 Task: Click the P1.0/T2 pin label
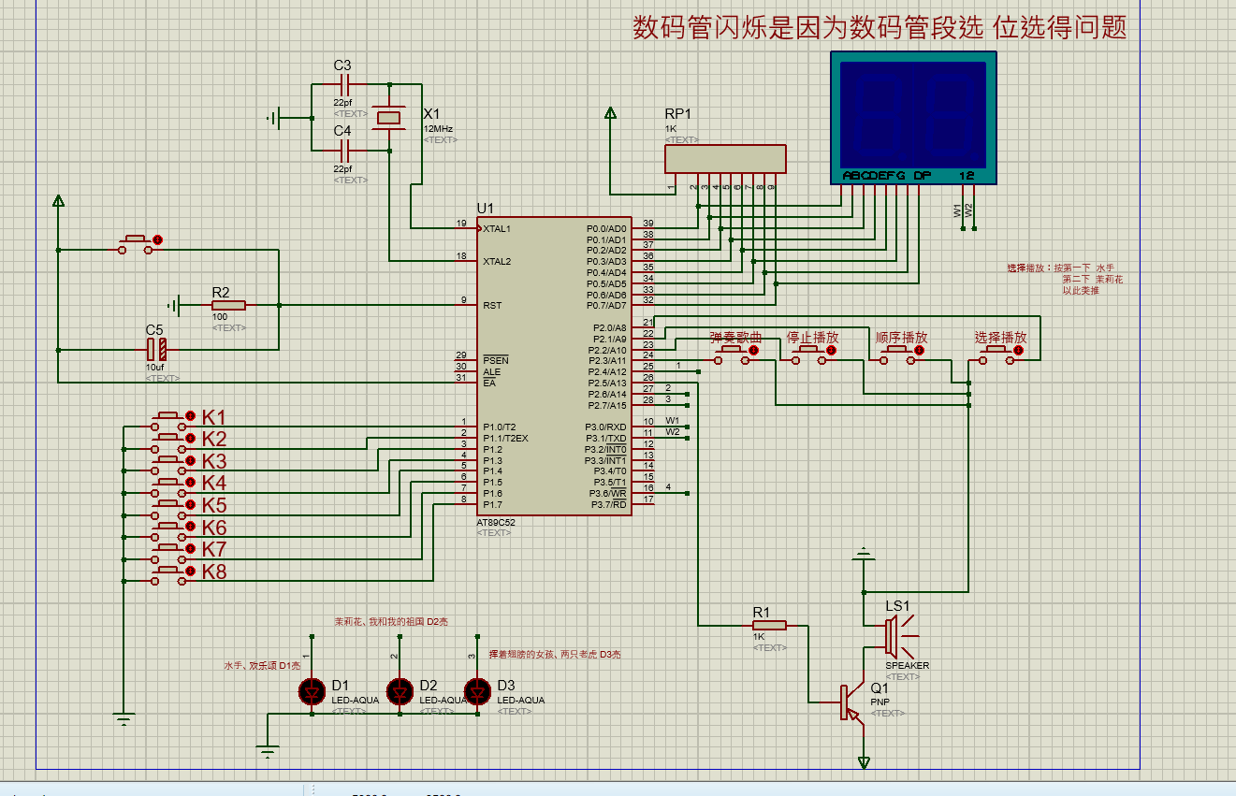coord(501,427)
